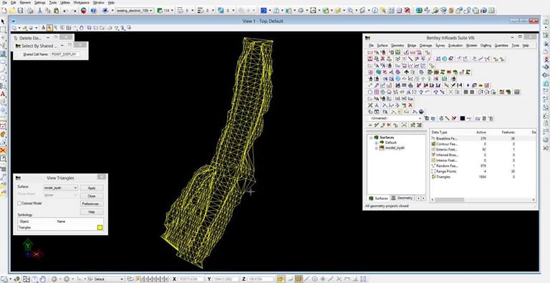
Task: Select the Triangles row in data type list
Action: [x=483, y=177]
